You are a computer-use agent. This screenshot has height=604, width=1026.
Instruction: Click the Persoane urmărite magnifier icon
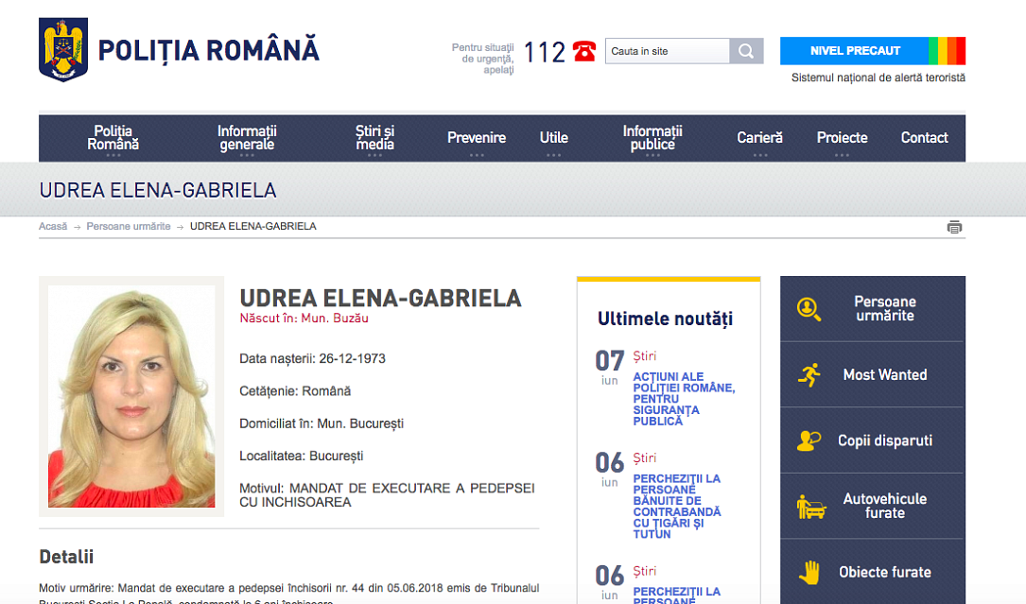(x=809, y=309)
